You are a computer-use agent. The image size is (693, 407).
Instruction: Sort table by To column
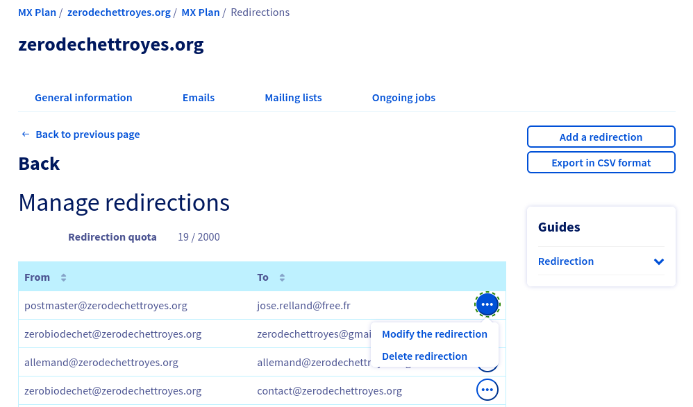point(282,277)
